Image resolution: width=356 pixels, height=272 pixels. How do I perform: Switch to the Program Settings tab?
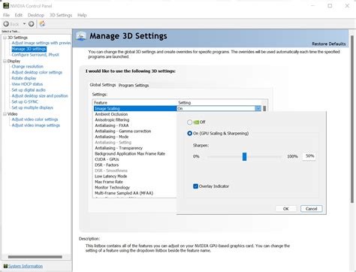click(x=134, y=85)
